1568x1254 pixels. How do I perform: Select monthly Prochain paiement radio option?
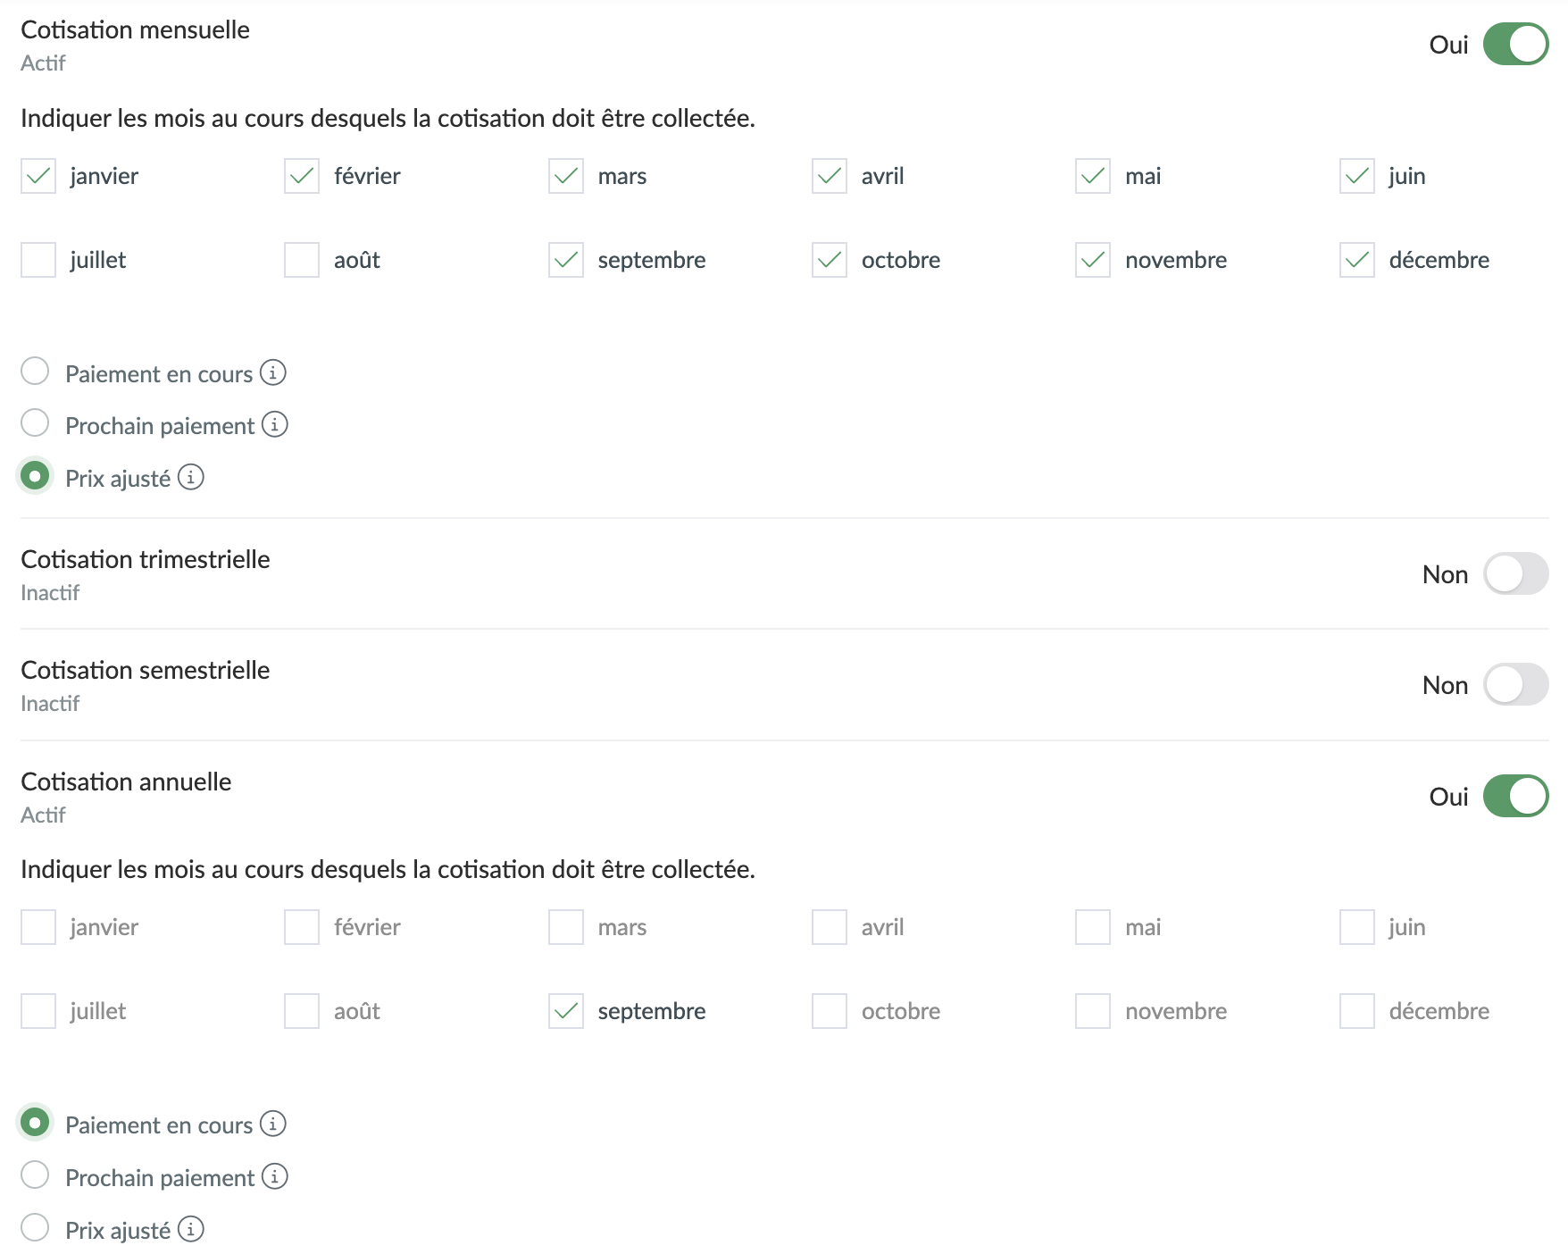tap(35, 422)
